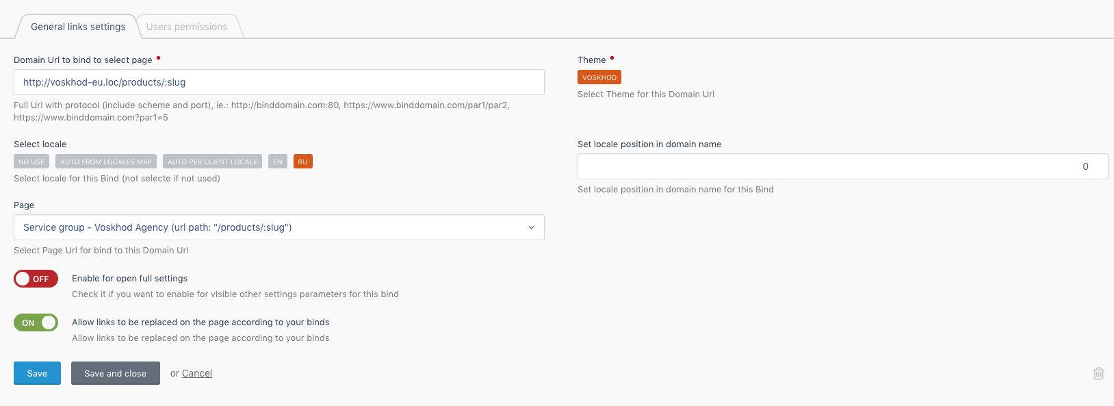The image size is (1114, 406).
Task: Click the trash delete icon
Action: (x=1098, y=373)
